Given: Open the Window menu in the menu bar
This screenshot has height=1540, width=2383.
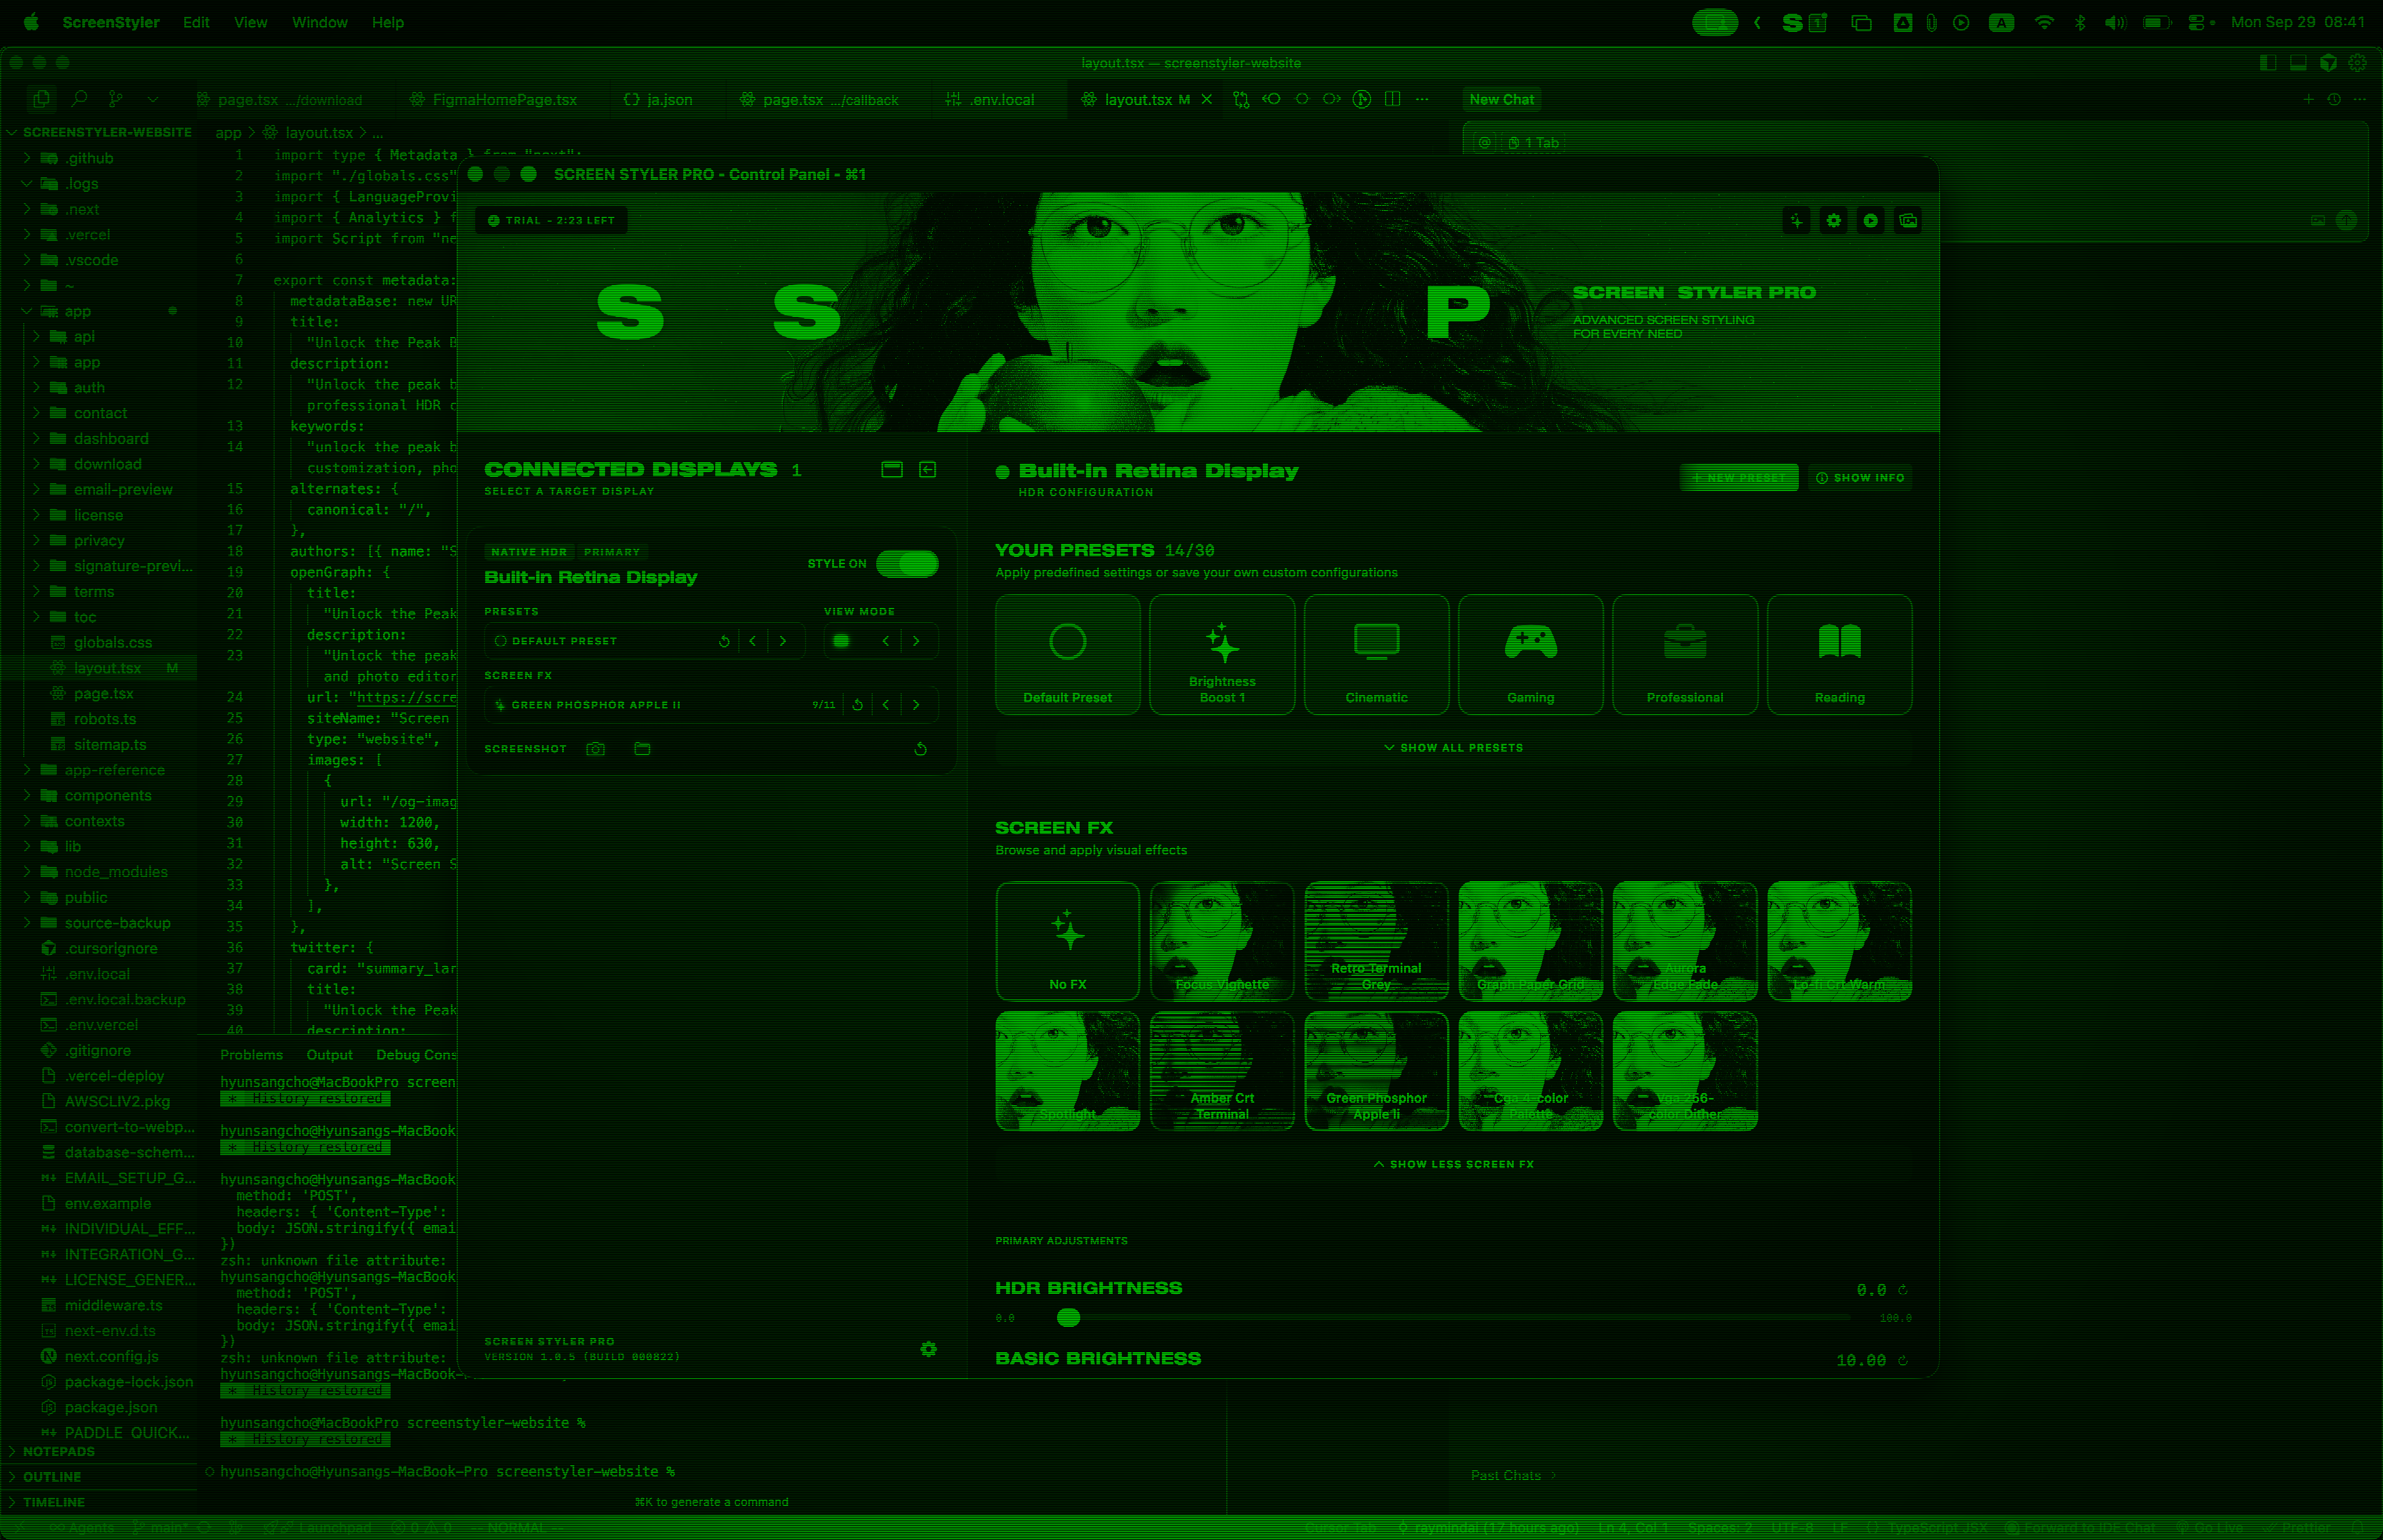Looking at the screenshot, I should 320,22.
